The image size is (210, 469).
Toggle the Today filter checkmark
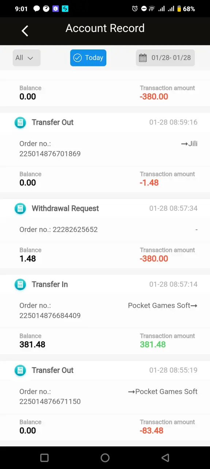click(x=77, y=58)
